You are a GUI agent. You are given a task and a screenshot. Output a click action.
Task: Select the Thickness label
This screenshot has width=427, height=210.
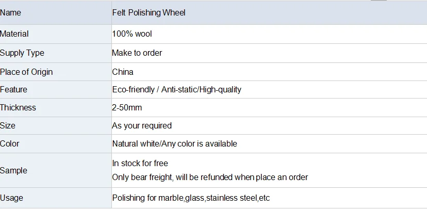[18, 108]
